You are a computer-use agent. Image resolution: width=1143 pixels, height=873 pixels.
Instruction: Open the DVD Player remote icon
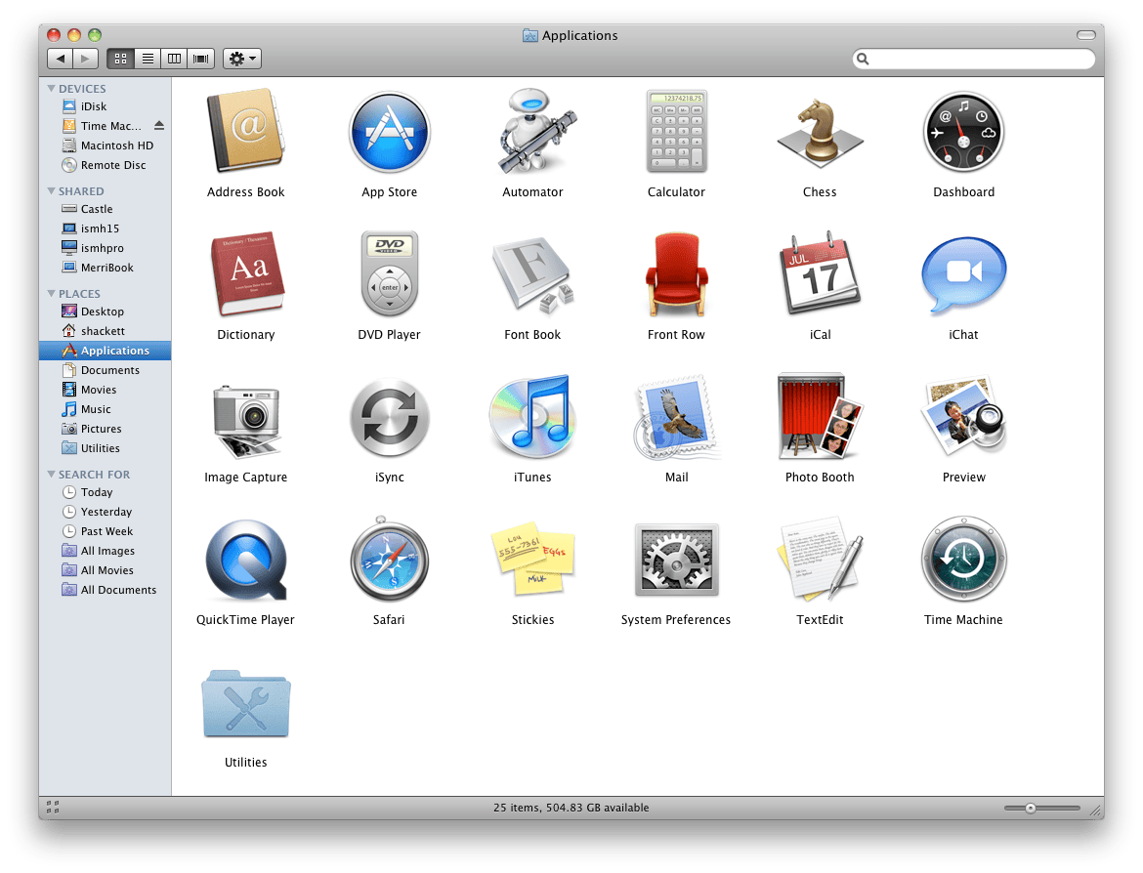389,273
